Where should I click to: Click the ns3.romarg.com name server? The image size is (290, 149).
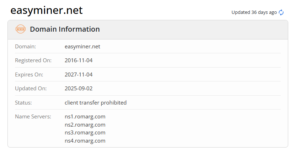tap(85, 133)
